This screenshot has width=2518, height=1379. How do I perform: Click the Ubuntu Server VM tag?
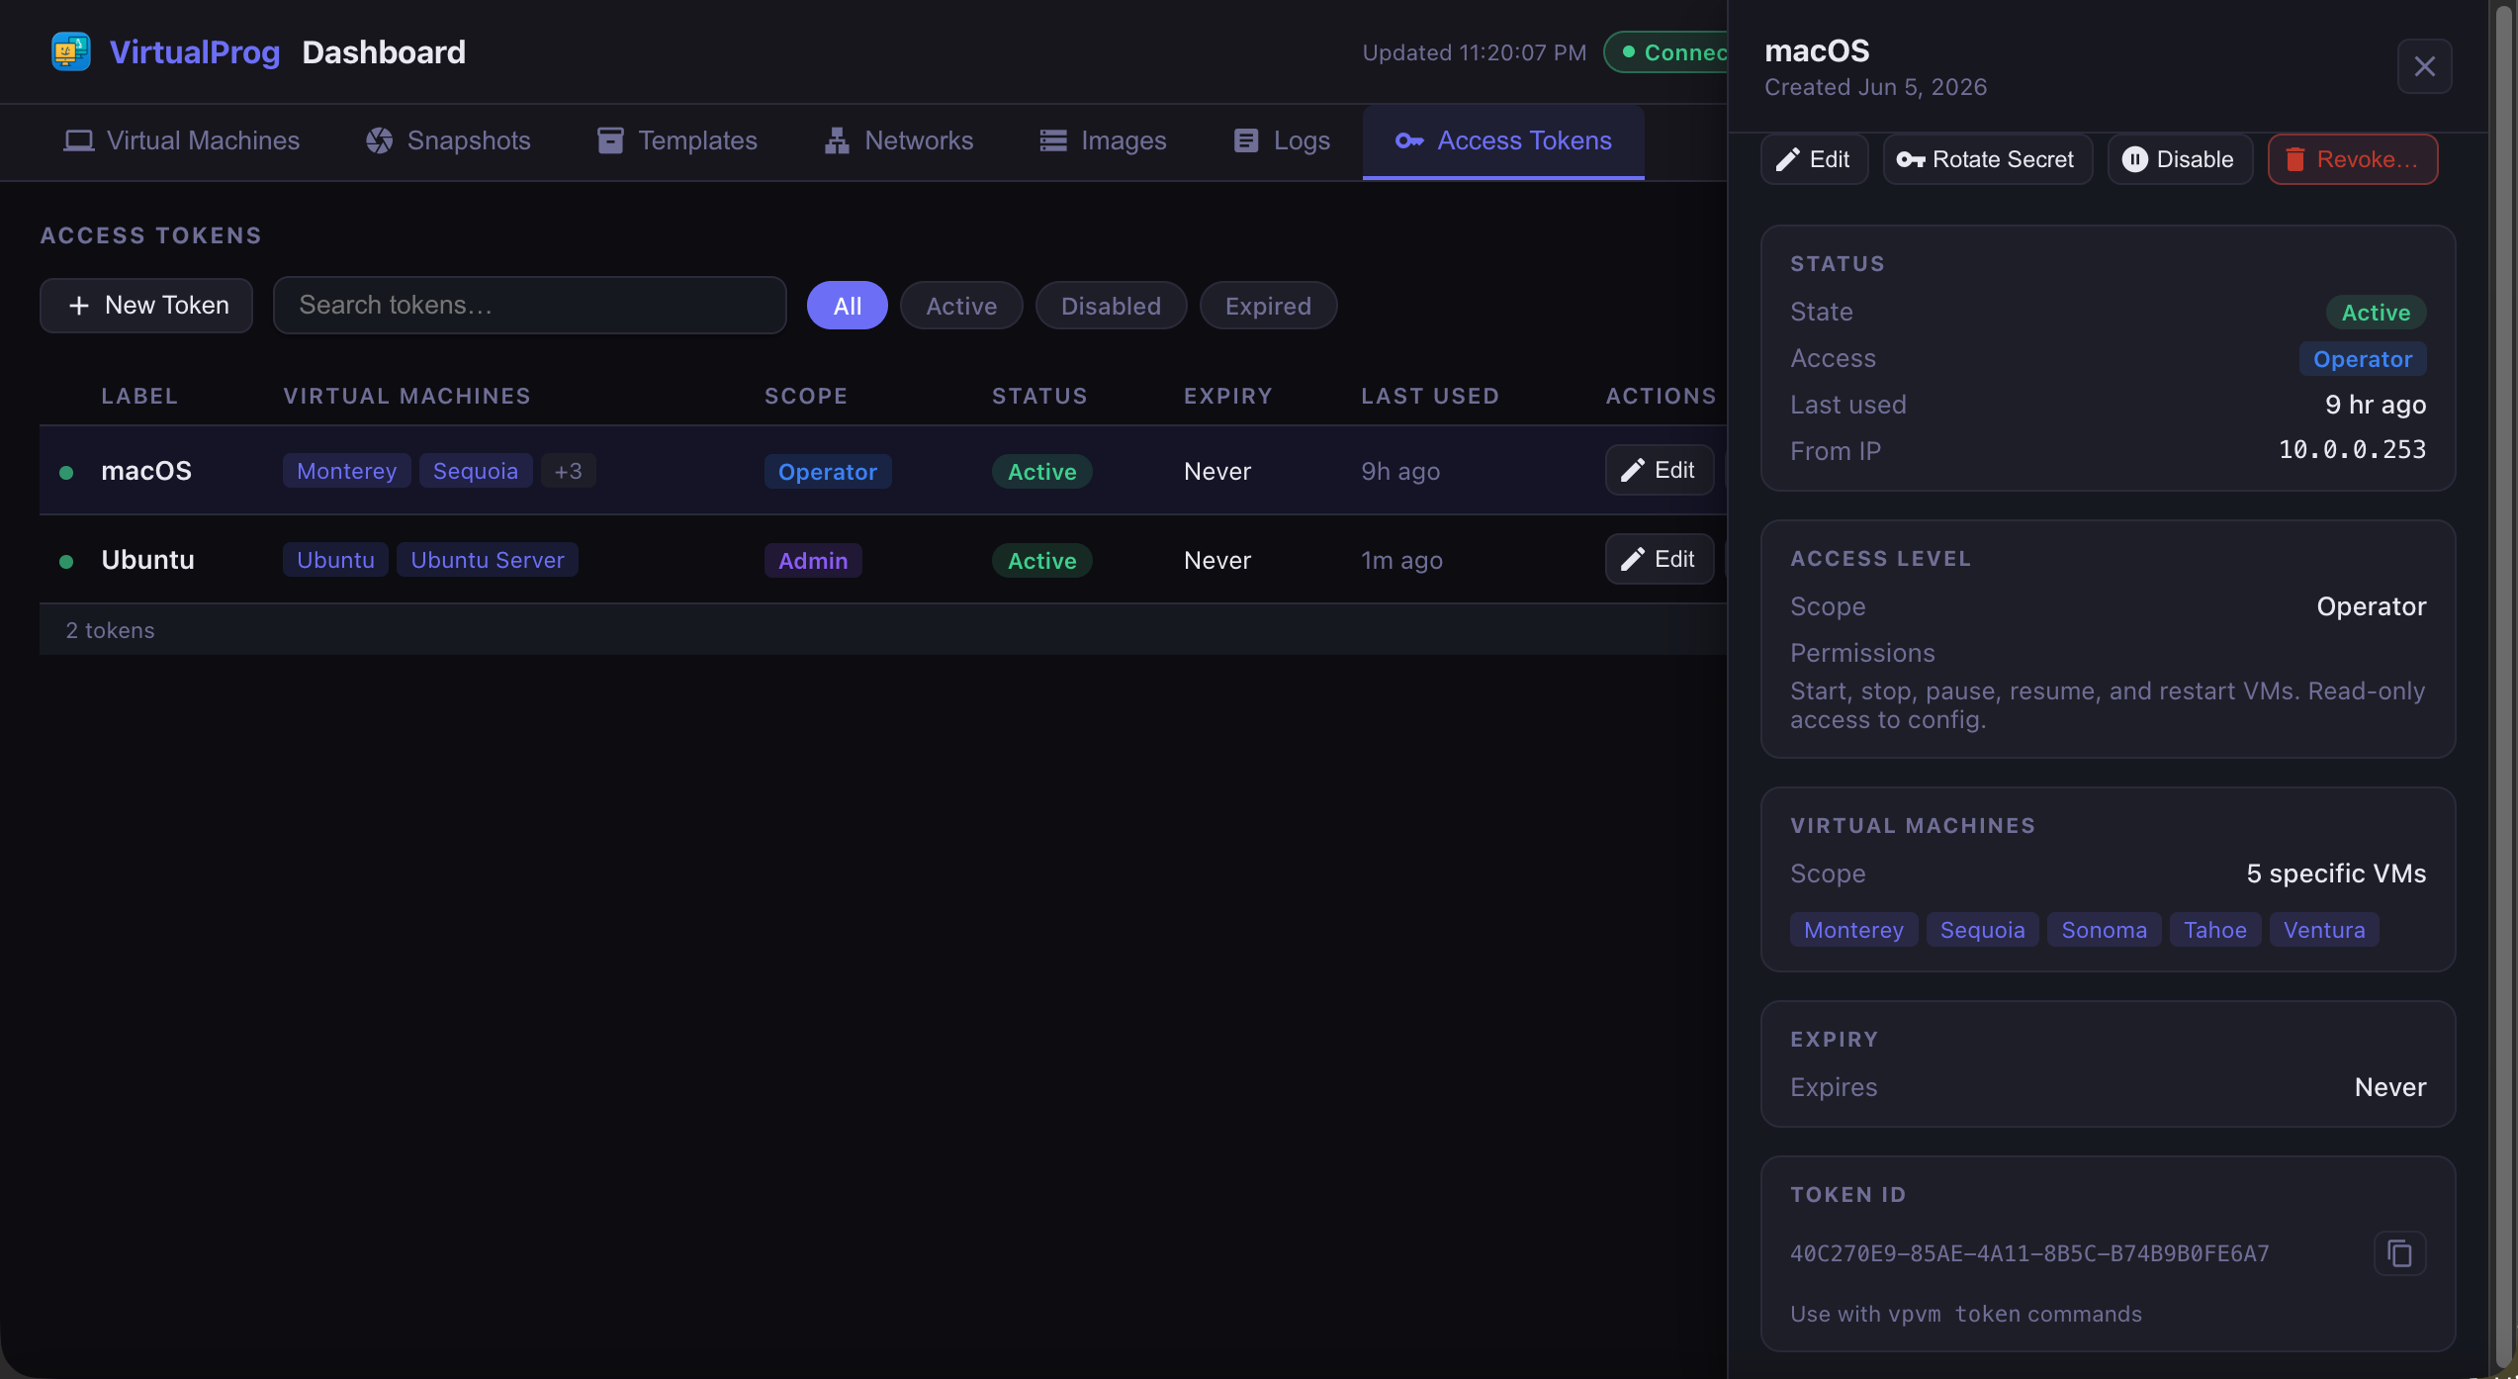pos(488,560)
